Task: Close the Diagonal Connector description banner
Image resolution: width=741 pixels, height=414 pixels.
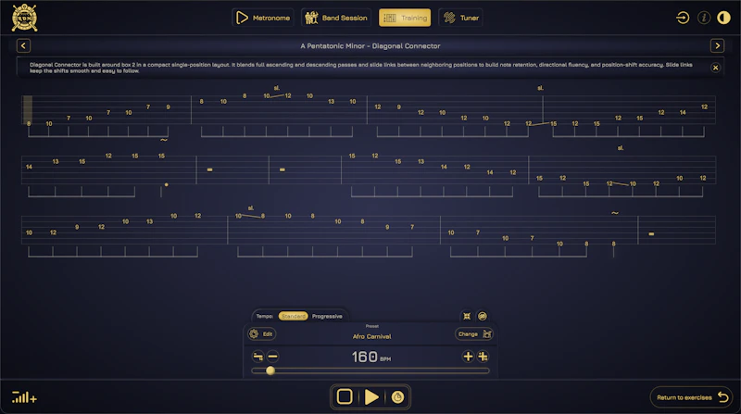Action: (715, 68)
